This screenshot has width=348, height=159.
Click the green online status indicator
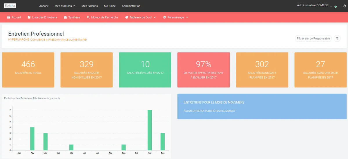(x=336, y=6)
